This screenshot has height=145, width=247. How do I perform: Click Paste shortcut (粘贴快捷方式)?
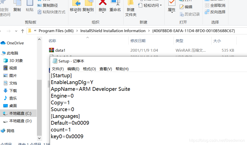(x=51, y=12)
